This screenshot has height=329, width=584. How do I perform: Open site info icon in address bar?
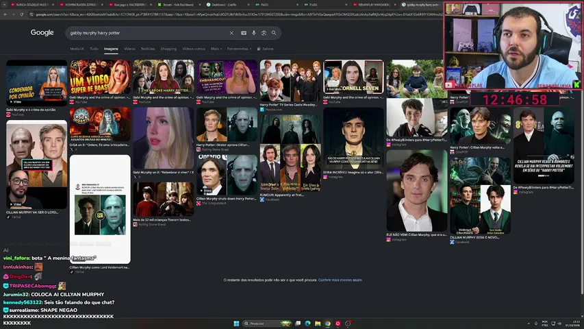[31, 14]
